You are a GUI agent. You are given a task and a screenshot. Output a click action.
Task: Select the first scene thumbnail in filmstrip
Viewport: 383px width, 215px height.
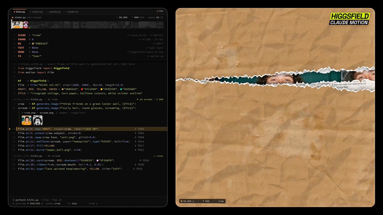(17, 25)
